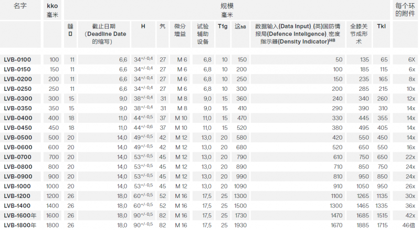Click the Tkl column header
Screen dimensions: 420x230
coord(381,26)
